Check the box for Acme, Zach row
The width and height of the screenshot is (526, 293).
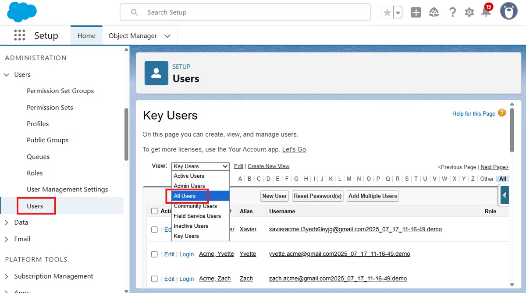(x=154, y=279)
